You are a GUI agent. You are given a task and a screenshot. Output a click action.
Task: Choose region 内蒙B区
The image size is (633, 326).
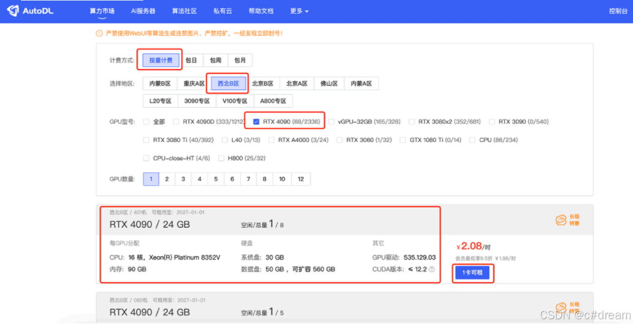pos(160,83)
